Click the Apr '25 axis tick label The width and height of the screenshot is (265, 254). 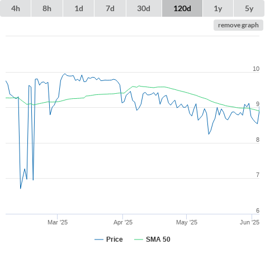[123, 222]
